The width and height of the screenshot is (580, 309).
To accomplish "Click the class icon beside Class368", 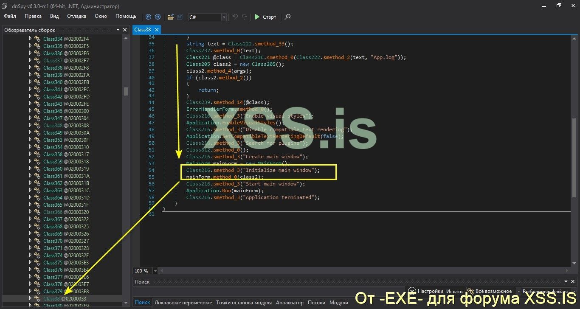I will point(37,226).
